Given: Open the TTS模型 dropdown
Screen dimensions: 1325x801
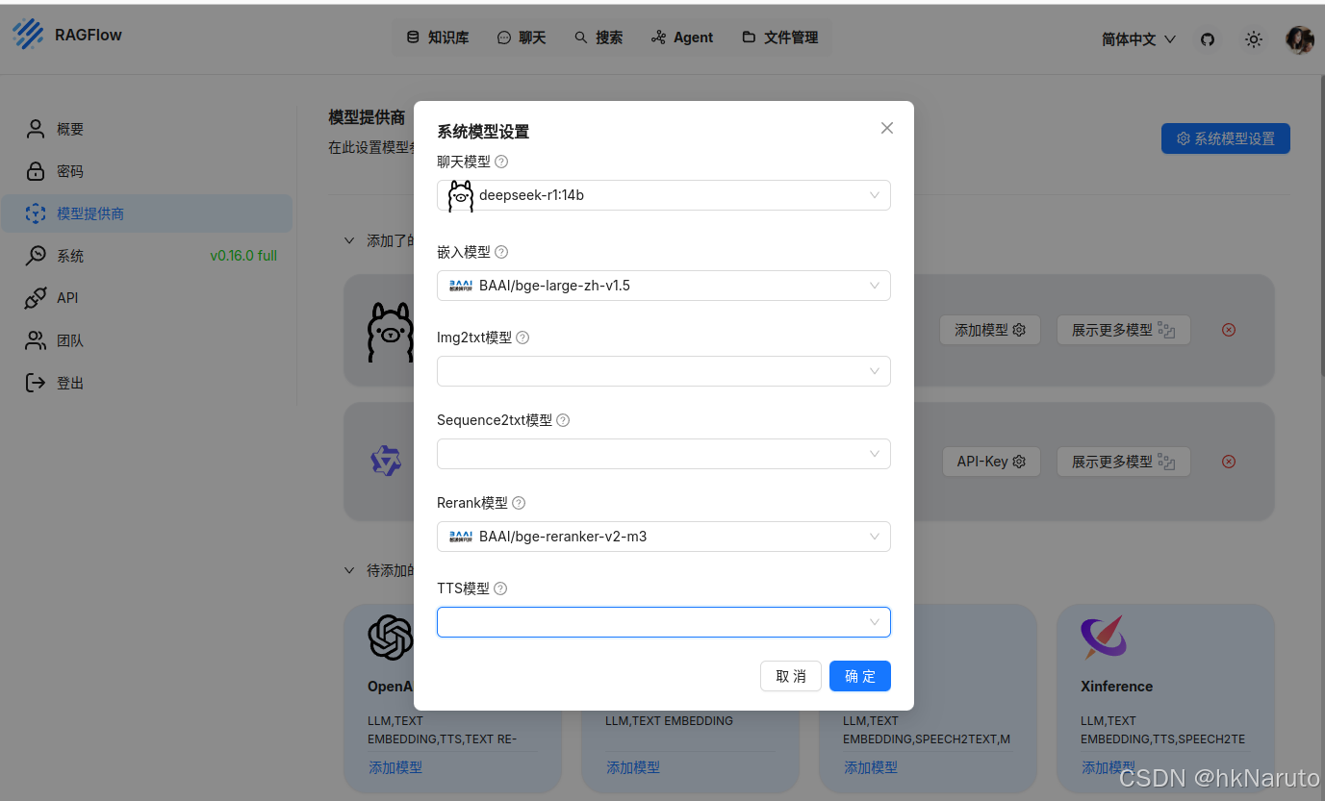Looking at the screenshot, I should tap(664, 622).
